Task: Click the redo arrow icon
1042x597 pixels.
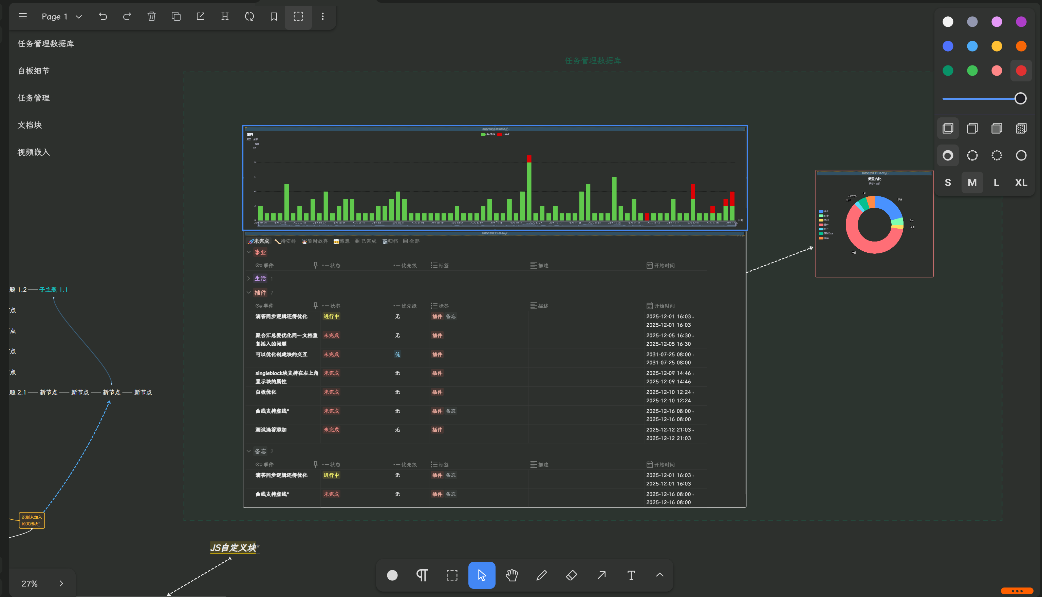Action: tap(127, 16)
